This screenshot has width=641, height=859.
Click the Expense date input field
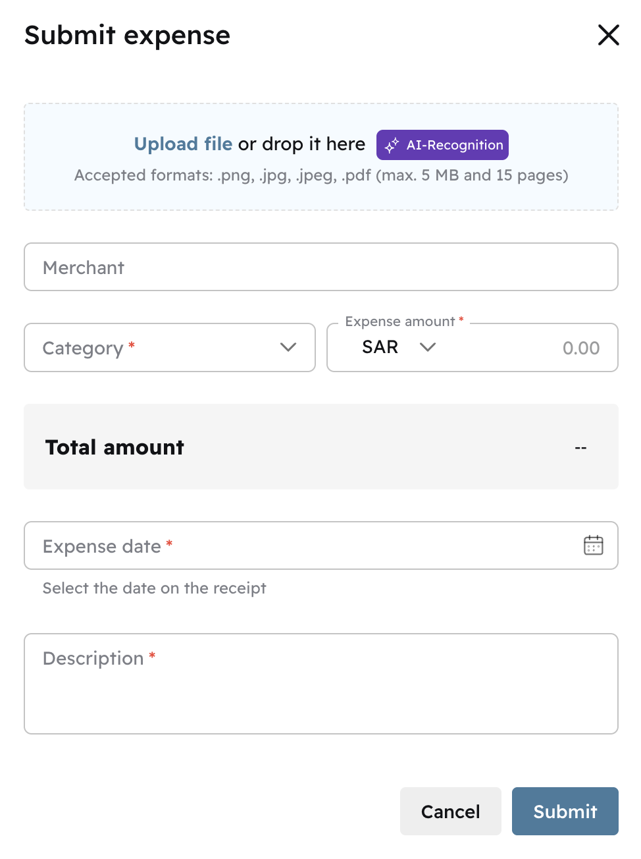click(x=303, y=545)
